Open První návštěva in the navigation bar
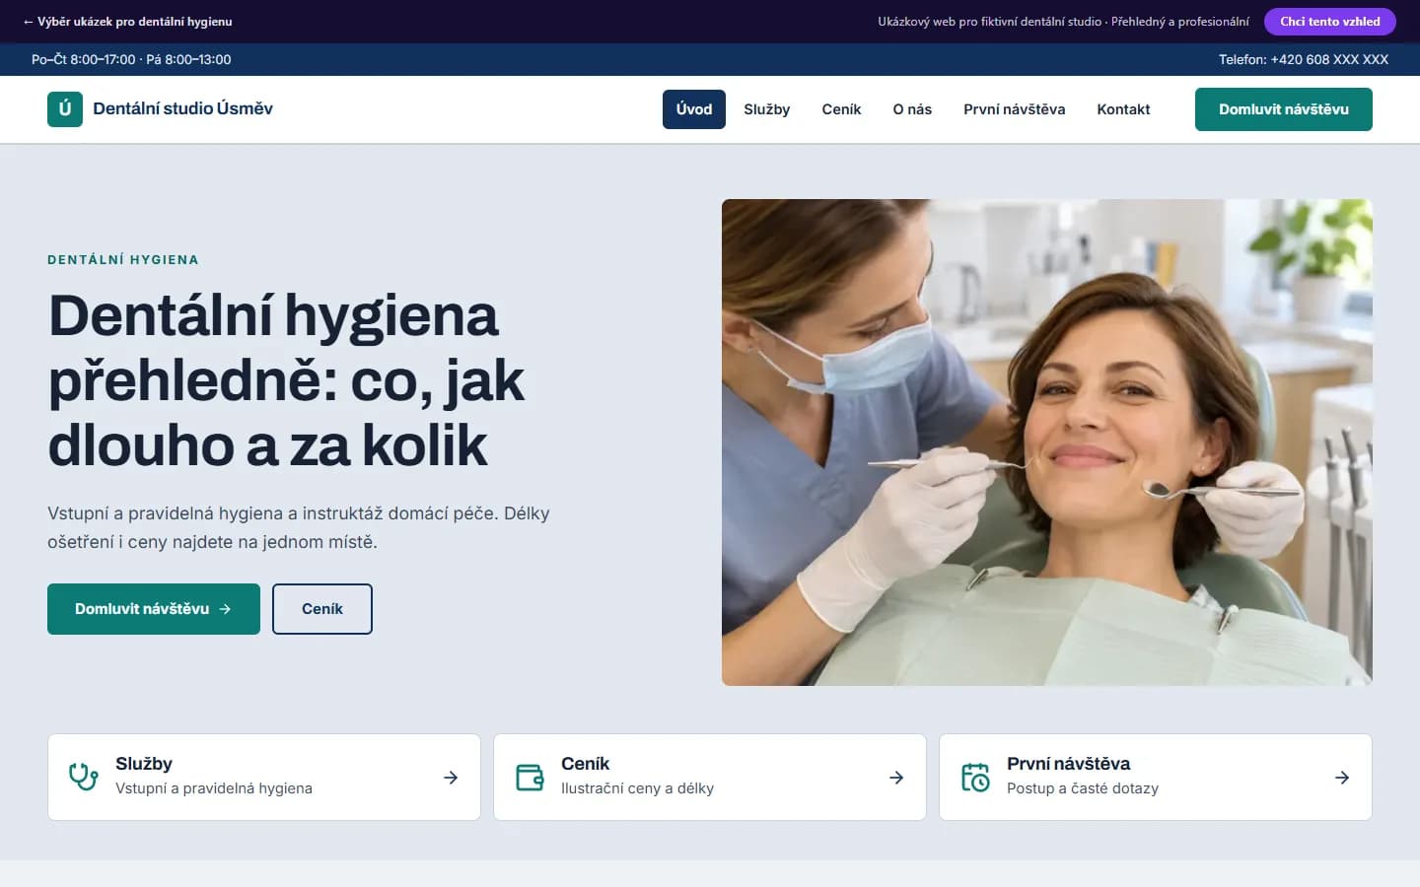 click(1014, 109)
